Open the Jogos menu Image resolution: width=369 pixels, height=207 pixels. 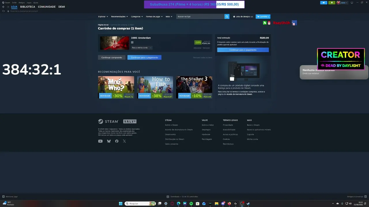[x=29, y=3]
